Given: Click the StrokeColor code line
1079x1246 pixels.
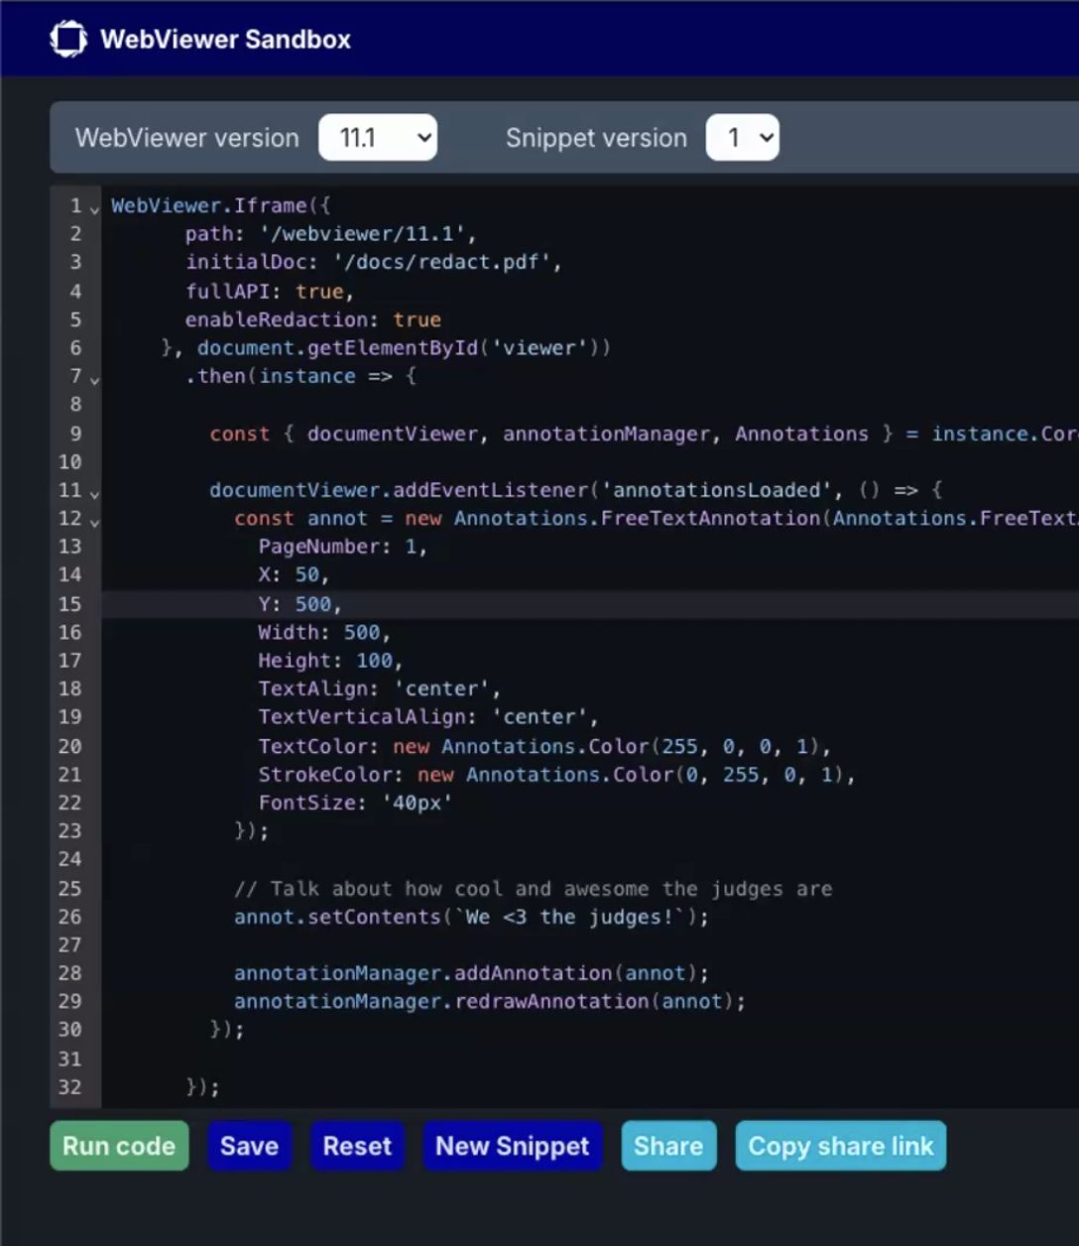Looking at the screenshot, I should (556, 775).
